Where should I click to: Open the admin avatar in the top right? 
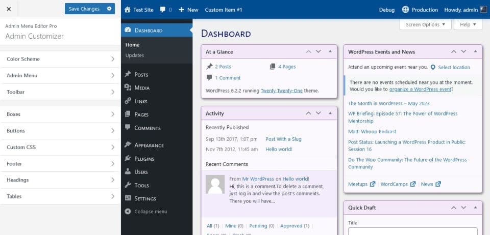click(x=483, y=10)
